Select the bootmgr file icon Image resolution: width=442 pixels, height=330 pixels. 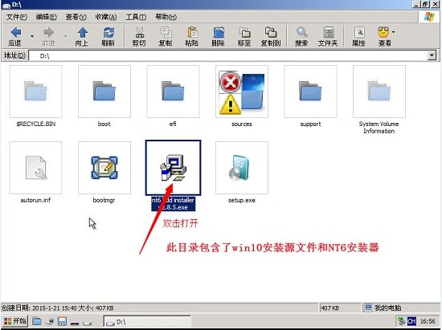coord(104,168)
